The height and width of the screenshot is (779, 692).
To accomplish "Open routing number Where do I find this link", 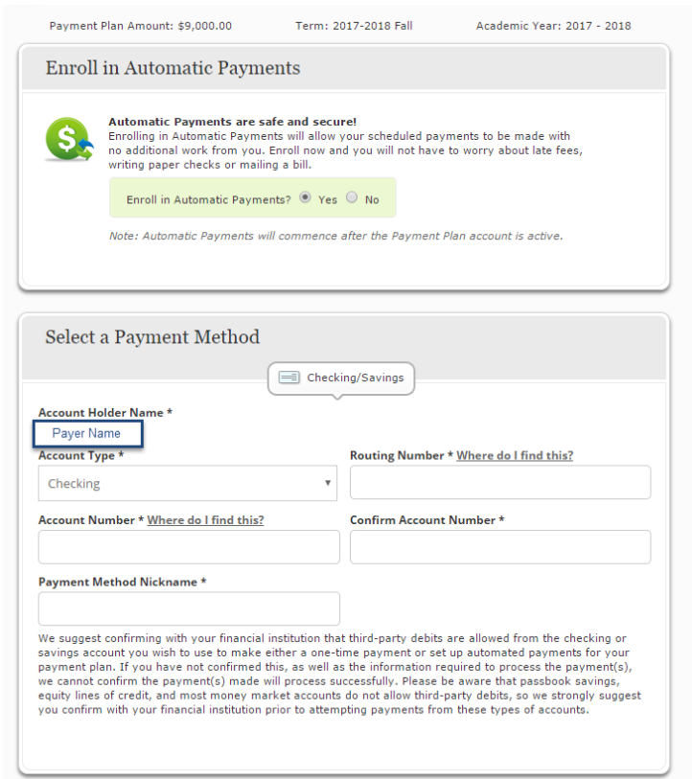I will [x=515, y=455].
